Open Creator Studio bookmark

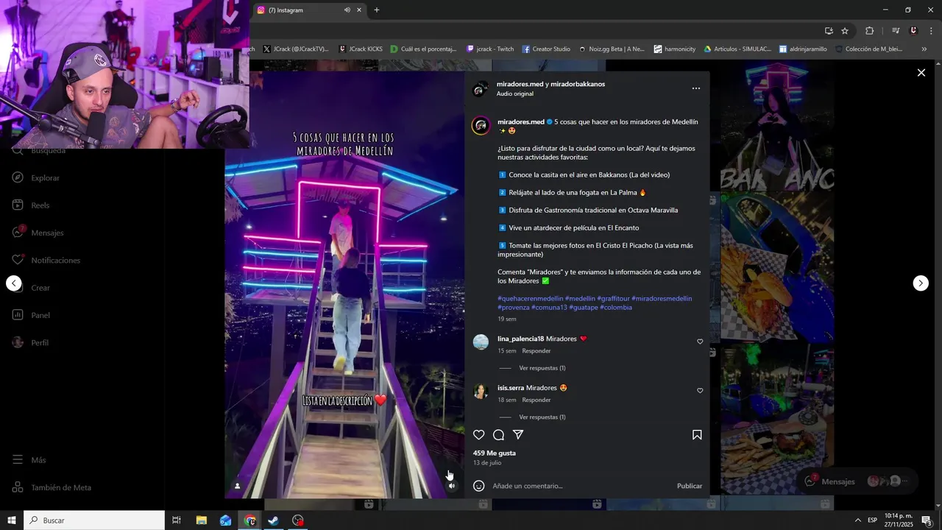click(x=546, y=49)
